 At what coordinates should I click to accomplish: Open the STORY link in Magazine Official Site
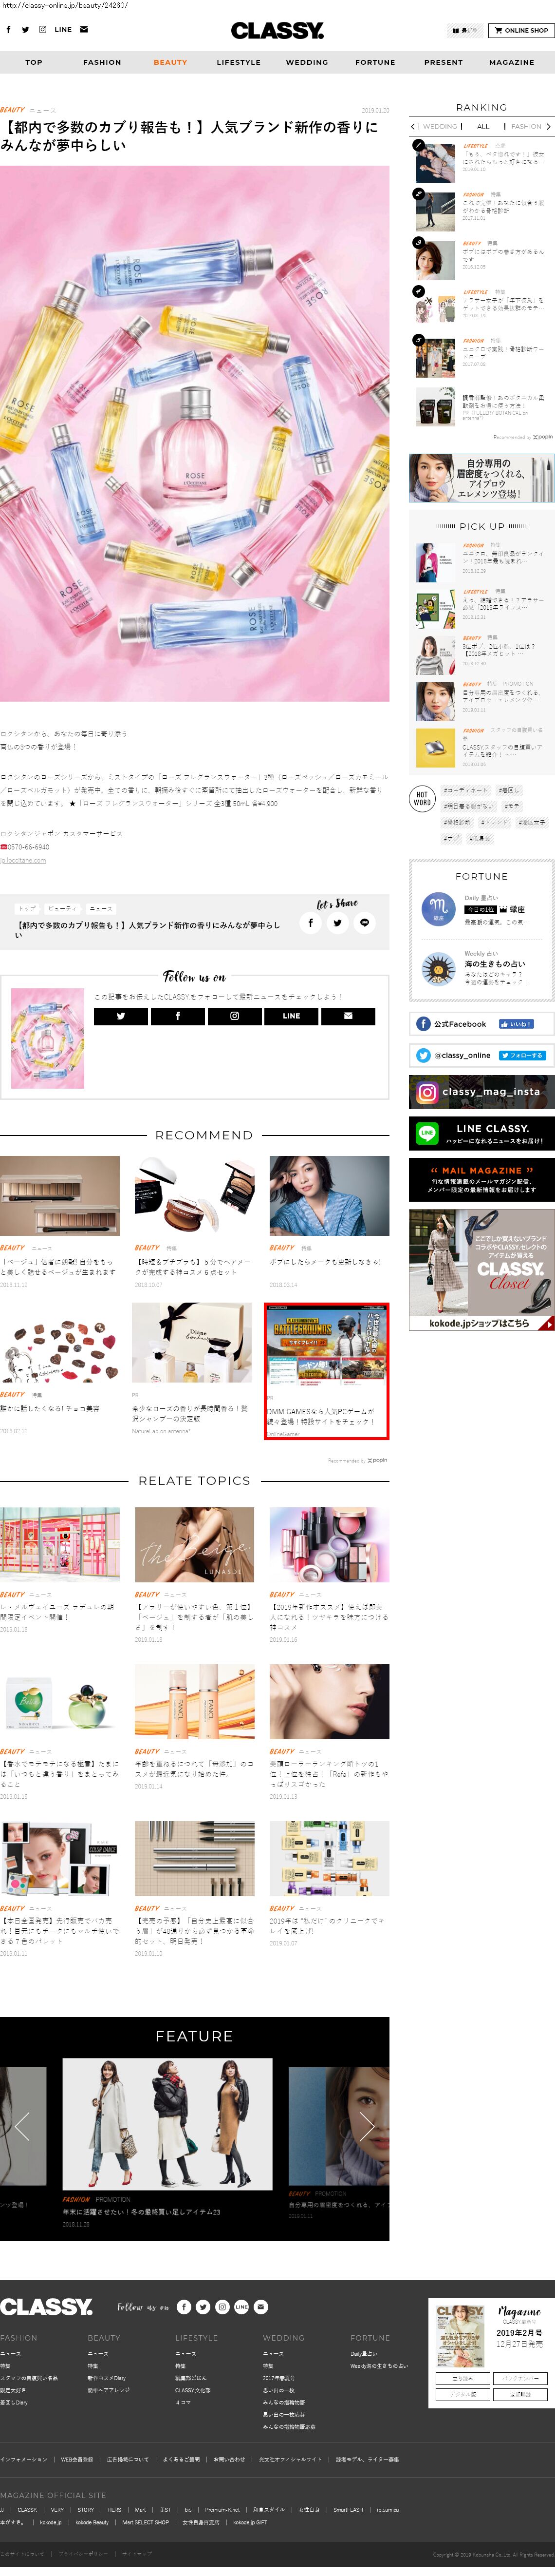[86, 2509]
